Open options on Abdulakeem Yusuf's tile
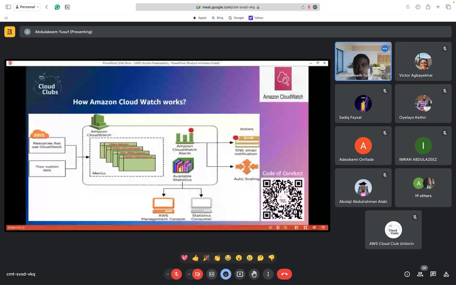 [x=385, y=48]
